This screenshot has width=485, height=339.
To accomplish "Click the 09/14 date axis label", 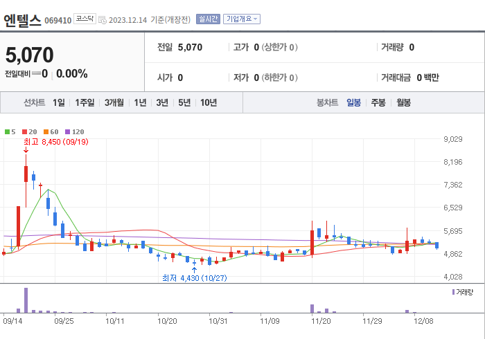I will click(12, 321).
